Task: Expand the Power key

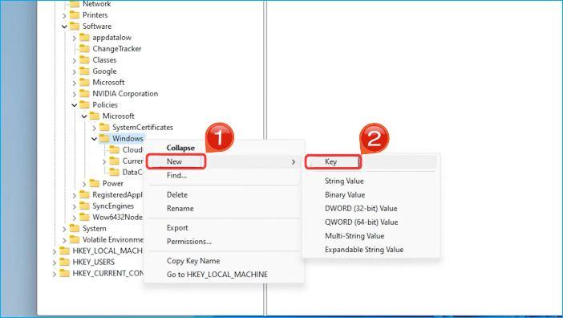Action: click(x=84, y=184)
